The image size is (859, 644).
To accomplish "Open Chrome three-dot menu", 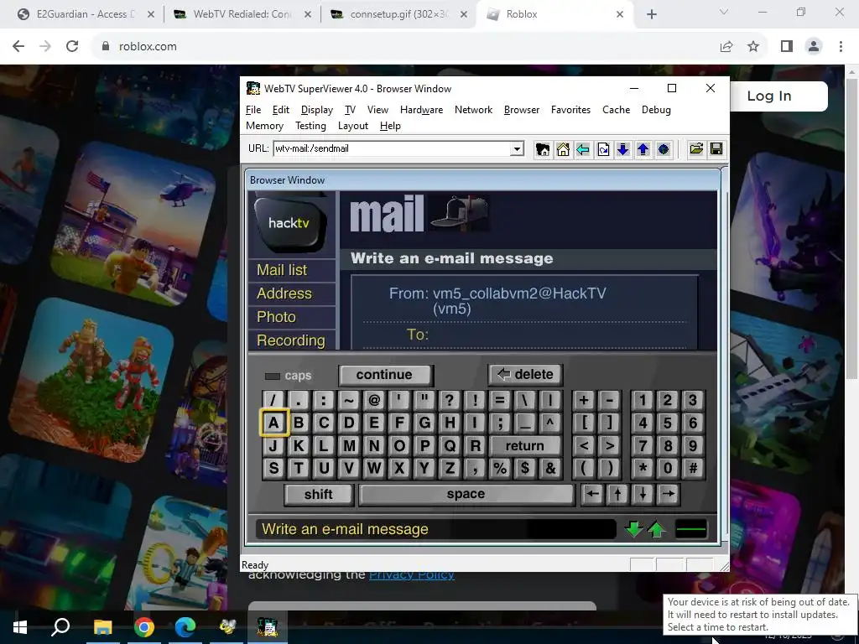I will click(841, 46).
